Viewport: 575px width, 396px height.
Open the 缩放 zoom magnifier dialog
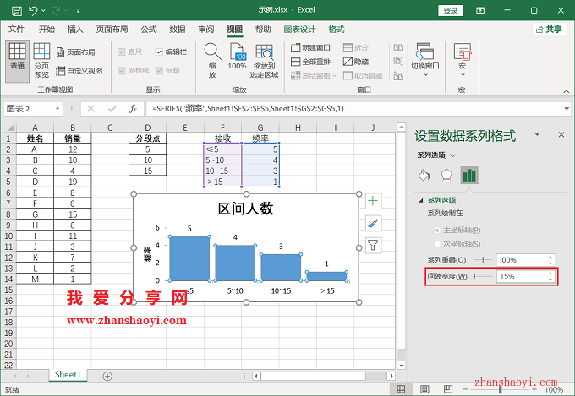[212, 60]
